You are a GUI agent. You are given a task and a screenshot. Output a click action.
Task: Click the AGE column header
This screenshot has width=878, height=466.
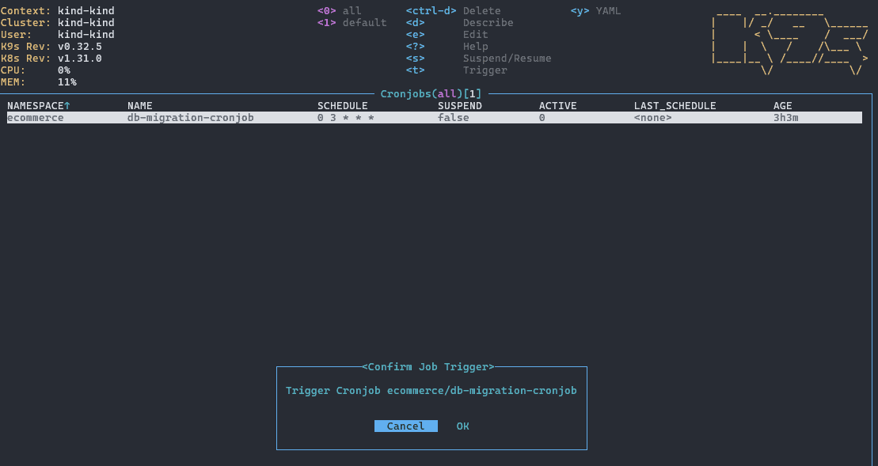(783, 106)
